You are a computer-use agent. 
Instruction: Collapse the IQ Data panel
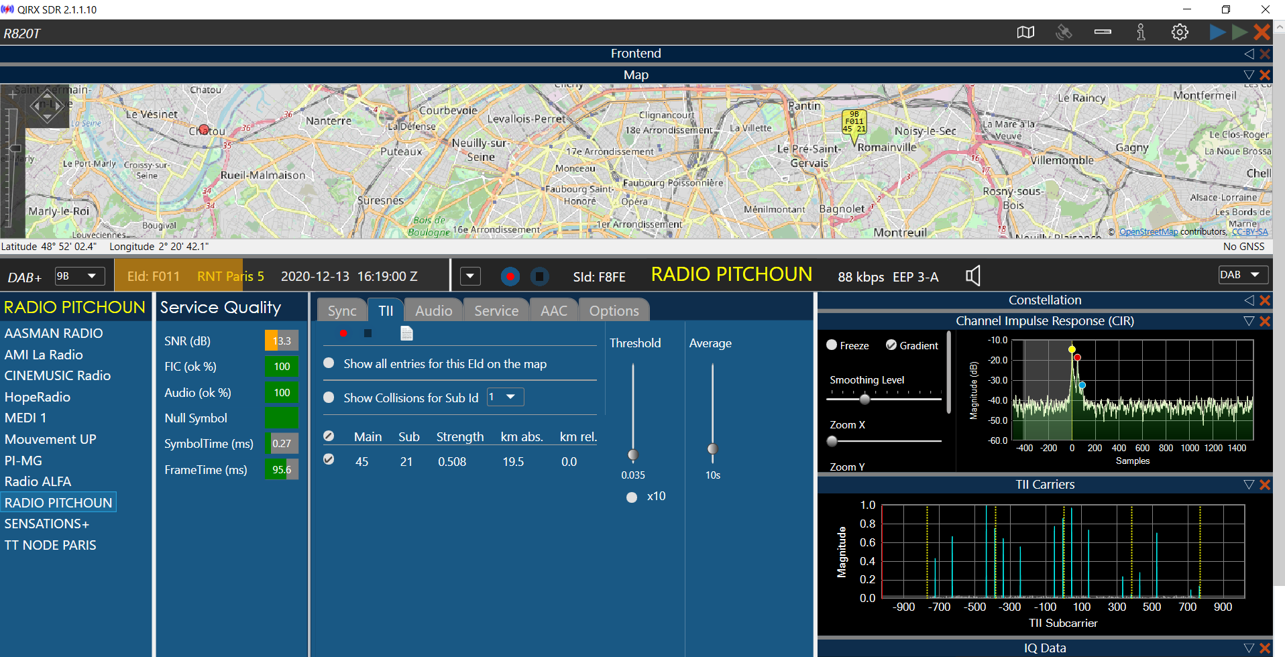(x=1249, y=648)
